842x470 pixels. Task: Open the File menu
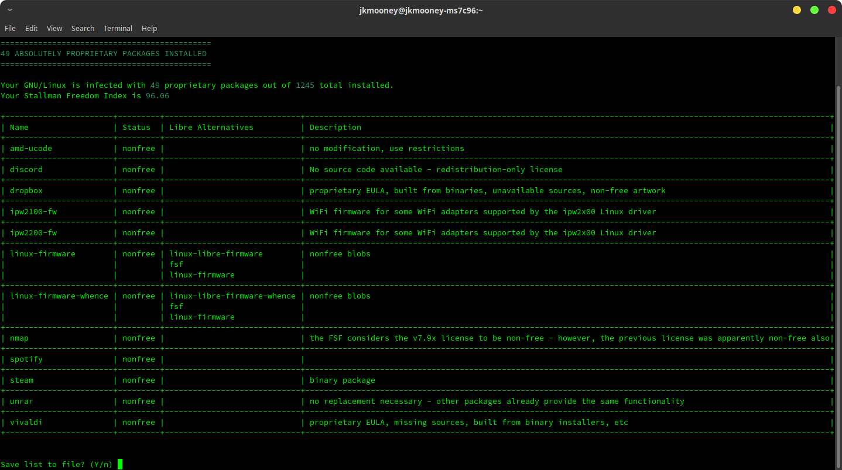(x=10, y=28)
